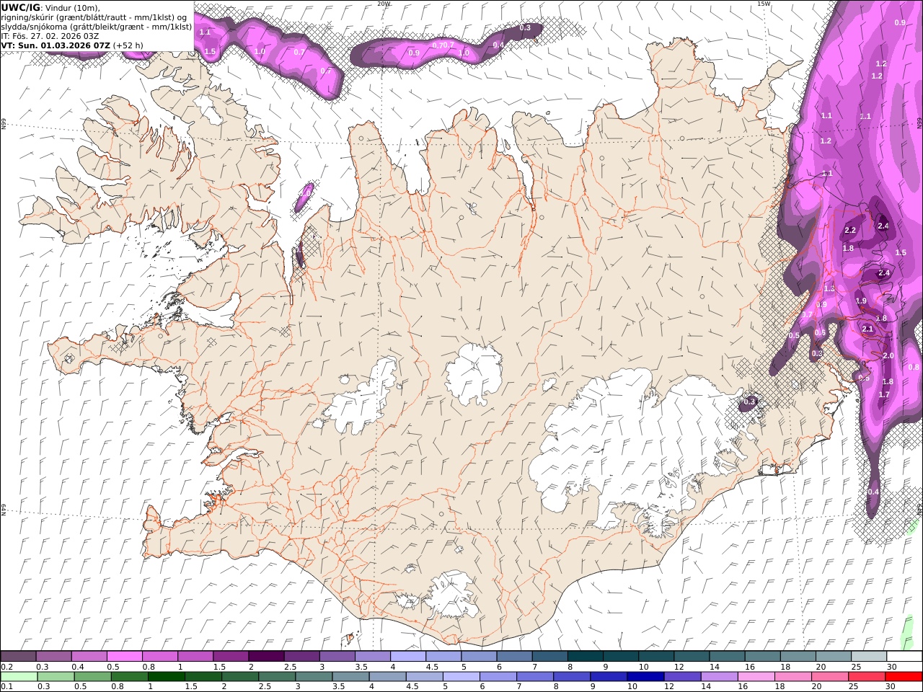Select the 15W longitude label
Image resolution: width=923 pixels, height=692 pixels.
tap(763, 4)
